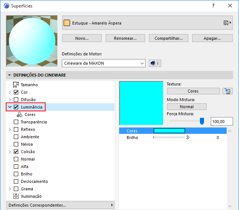Select the Cores row in parameter list
239x210 pixels.
(x=173, y=131)
